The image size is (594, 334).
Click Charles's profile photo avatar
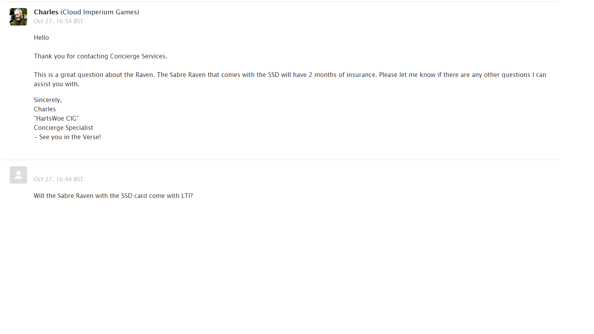coord(18,17)
